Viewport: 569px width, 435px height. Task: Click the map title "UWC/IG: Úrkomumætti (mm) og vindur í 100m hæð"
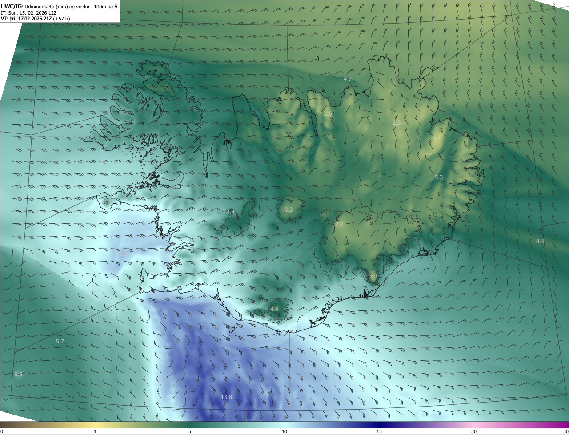pos(59,6)
